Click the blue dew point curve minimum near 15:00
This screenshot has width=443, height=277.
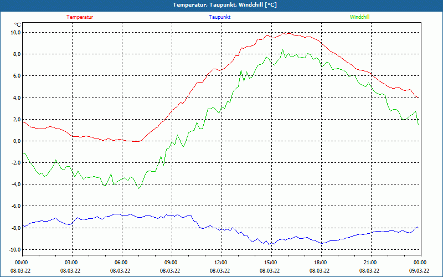click(269, 244)
